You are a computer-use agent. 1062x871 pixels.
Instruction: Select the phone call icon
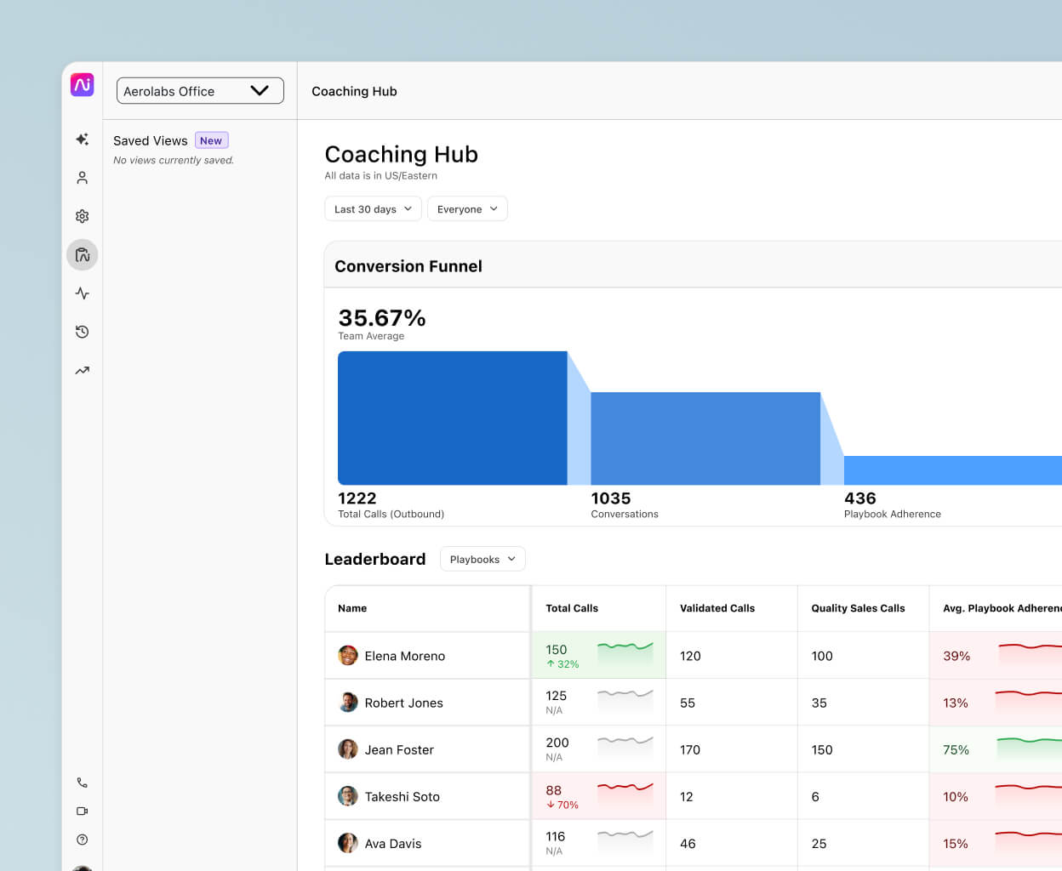pyautogui.click(x=82, y=782)
